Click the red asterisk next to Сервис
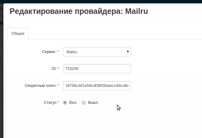 pyautogui.click(x=58, y=52)
